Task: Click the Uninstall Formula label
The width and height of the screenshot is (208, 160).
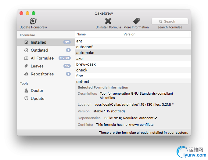Action: coord(108,27)
